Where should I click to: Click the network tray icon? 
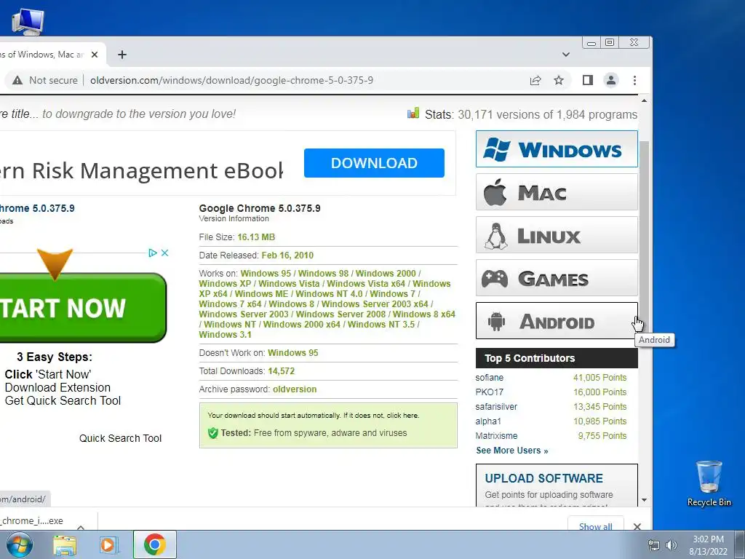coord(654,545)
